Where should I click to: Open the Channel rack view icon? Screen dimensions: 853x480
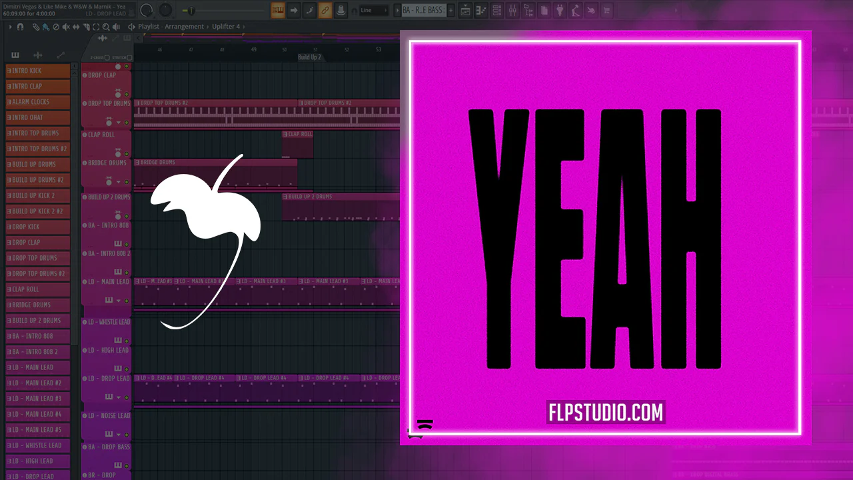[497, 10]
